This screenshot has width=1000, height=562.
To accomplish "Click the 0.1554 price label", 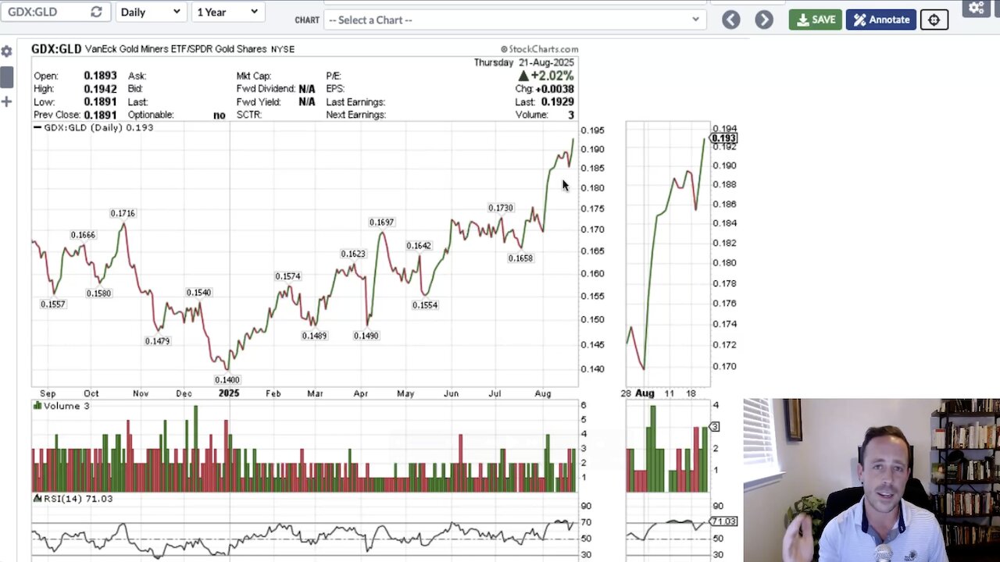I will (425, 305).
